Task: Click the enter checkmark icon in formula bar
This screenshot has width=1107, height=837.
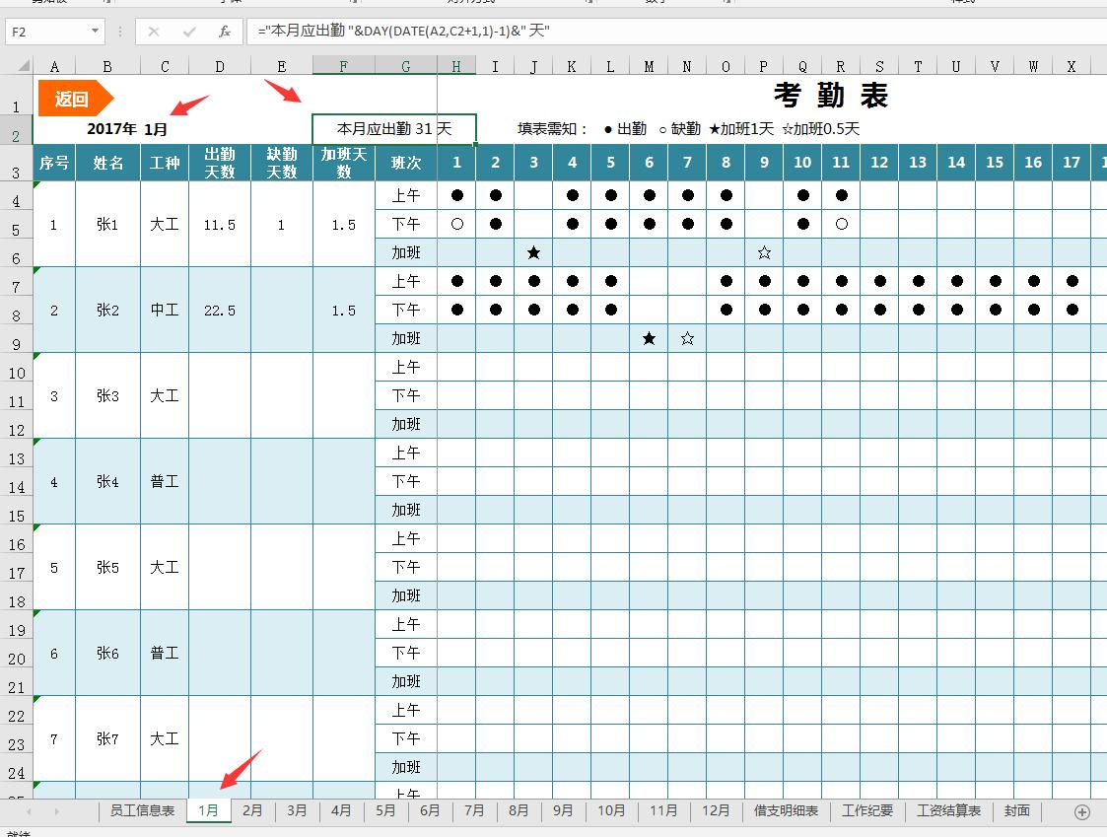Action: tap(189, 32)
